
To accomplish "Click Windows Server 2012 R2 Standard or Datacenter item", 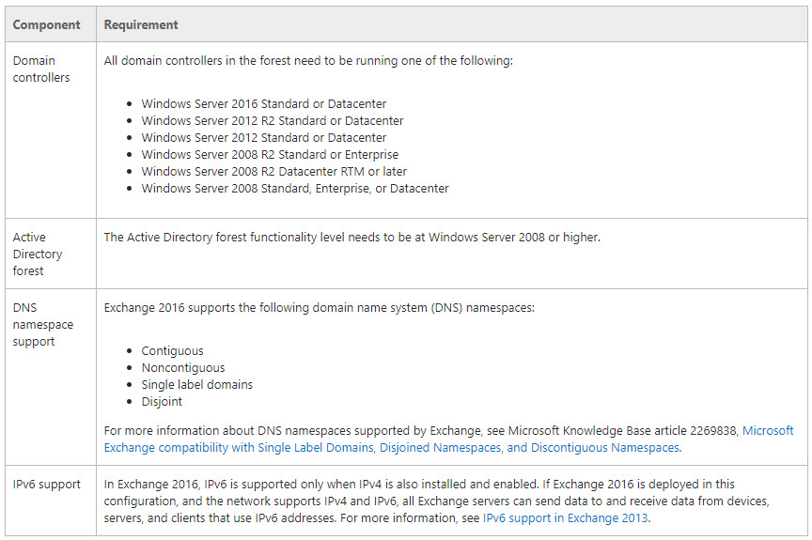I will (273, 121).
